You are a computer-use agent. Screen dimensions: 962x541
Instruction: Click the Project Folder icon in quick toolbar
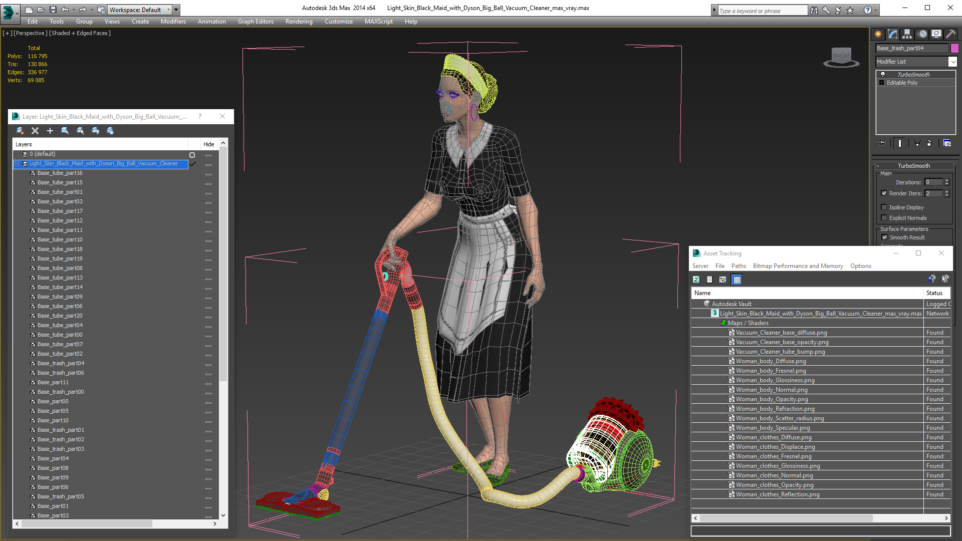pyautogui.click(x=101, y=10)
